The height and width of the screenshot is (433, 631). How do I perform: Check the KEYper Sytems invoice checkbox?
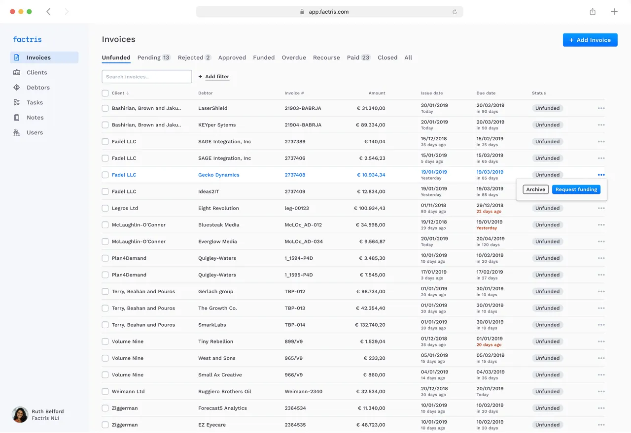[x=105, y=125]
